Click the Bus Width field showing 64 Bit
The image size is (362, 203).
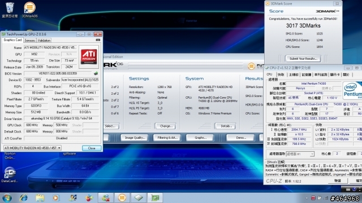coord(85,106)
